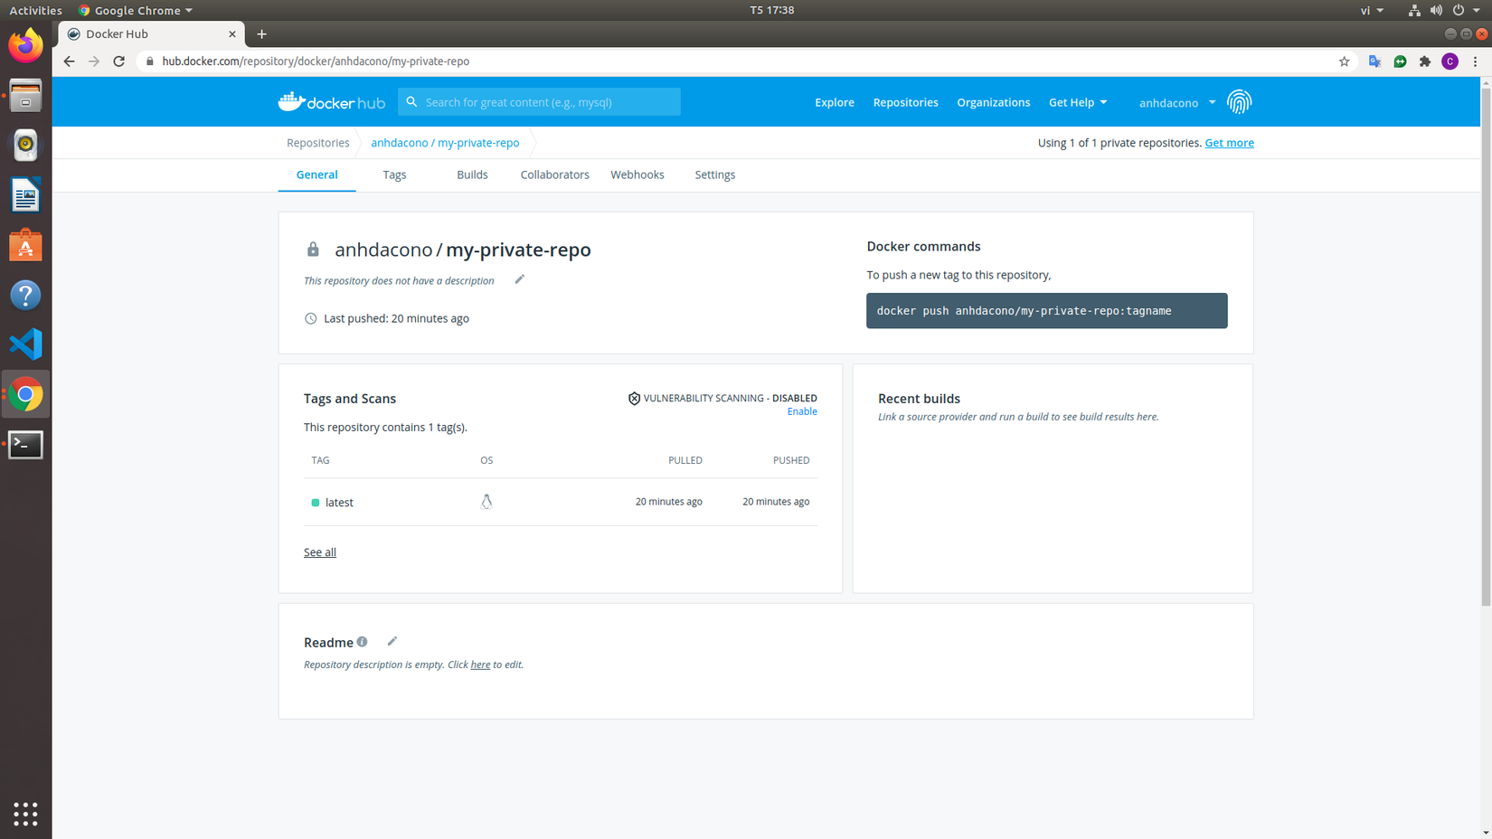Open the volume indicator
The height and width of the screenshot is (839, 1492).
(1436, 10)
